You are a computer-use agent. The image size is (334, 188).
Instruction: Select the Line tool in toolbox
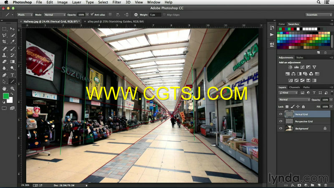[13, 81]
